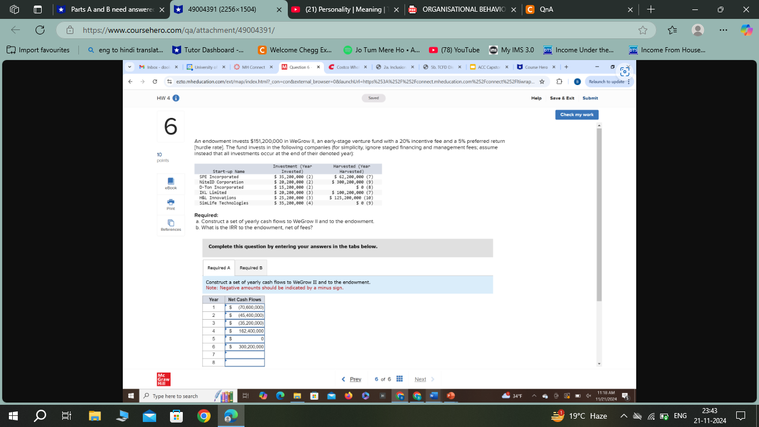Open the eng to hindi translat bookmark

point(126,49)
